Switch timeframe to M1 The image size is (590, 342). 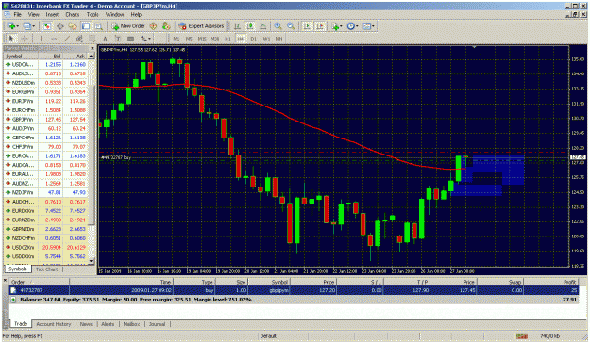pyautogui.click(x=177, y=39)
